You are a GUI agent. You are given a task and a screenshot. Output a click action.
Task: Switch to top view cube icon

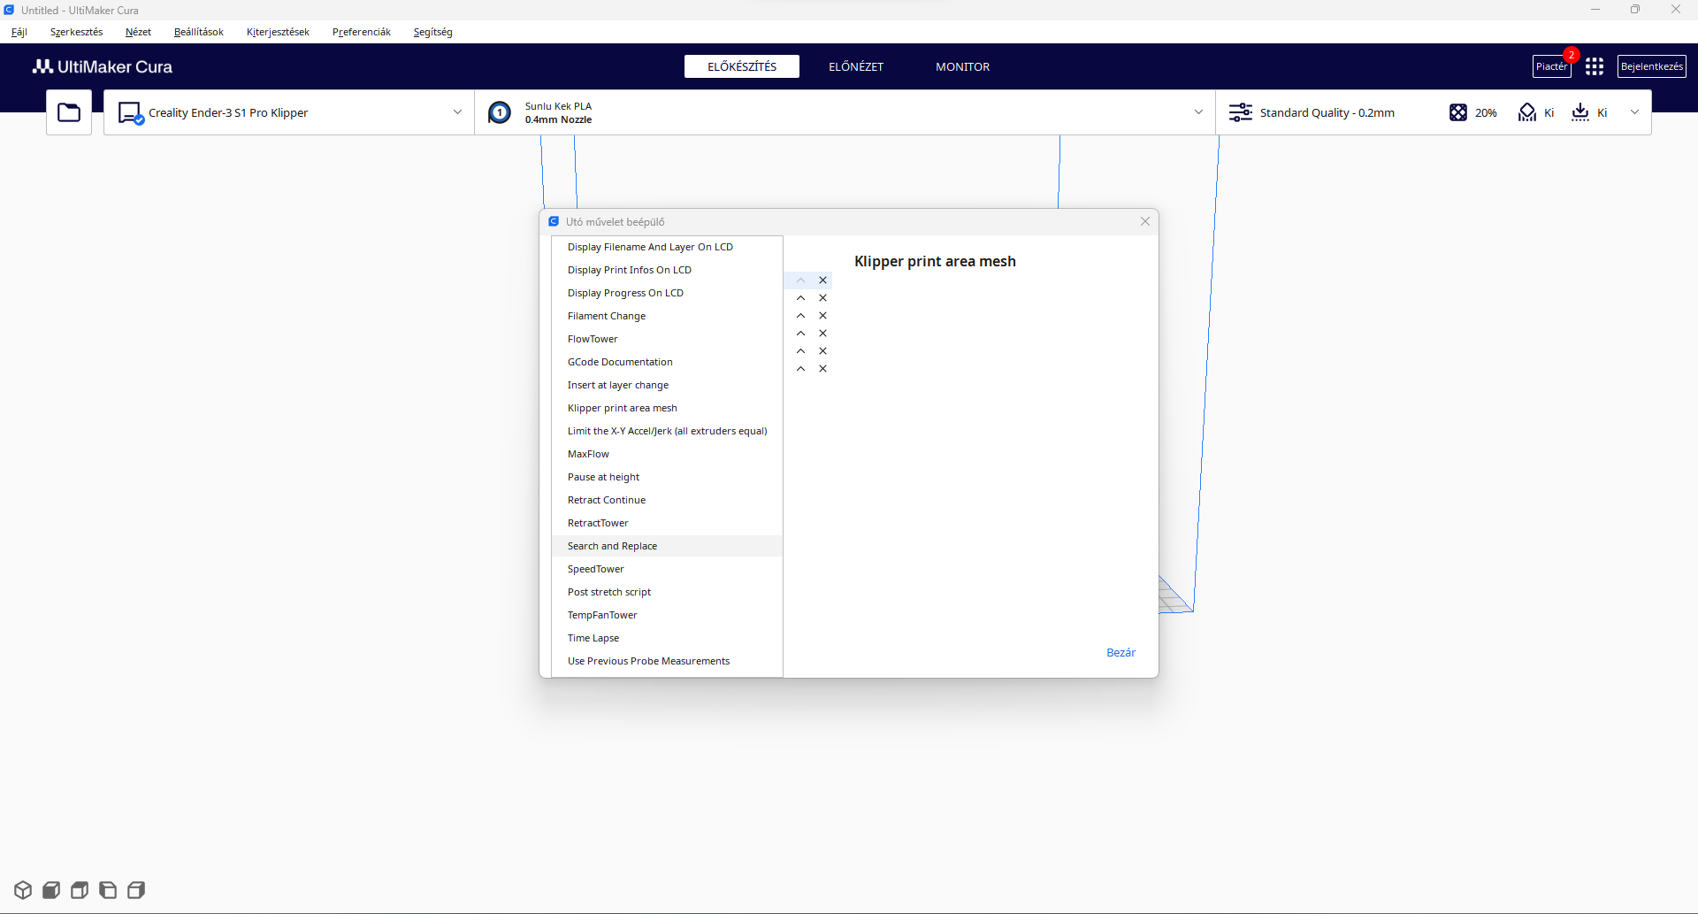80,890
